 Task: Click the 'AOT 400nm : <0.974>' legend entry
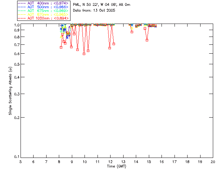[x=43, y=3]
